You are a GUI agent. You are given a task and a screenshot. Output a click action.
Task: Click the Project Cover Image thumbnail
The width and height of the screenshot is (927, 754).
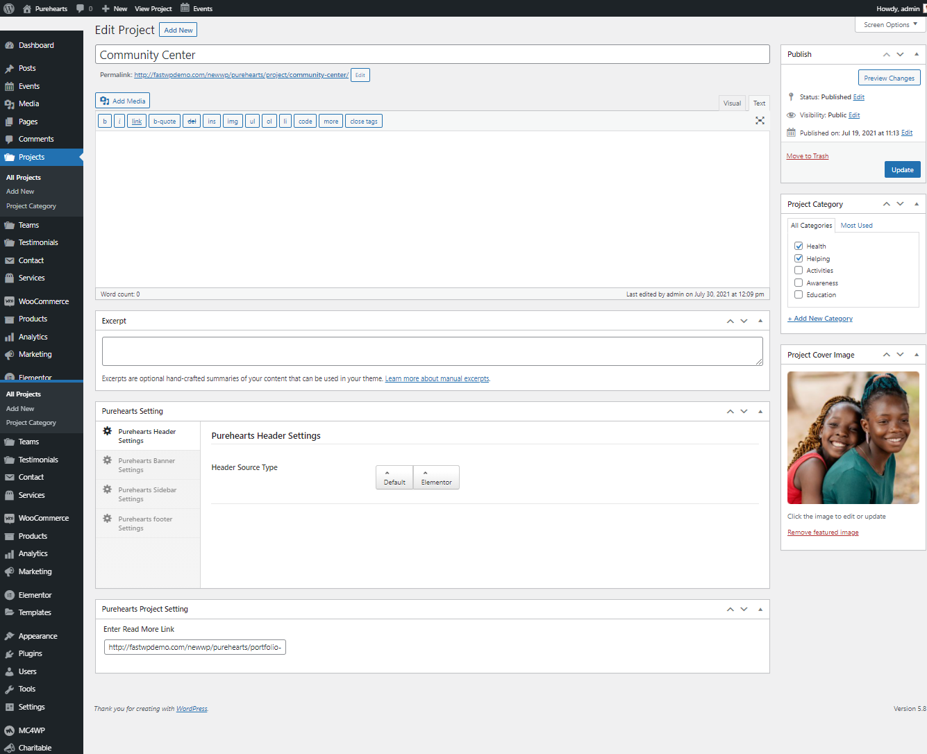point(853,437)
